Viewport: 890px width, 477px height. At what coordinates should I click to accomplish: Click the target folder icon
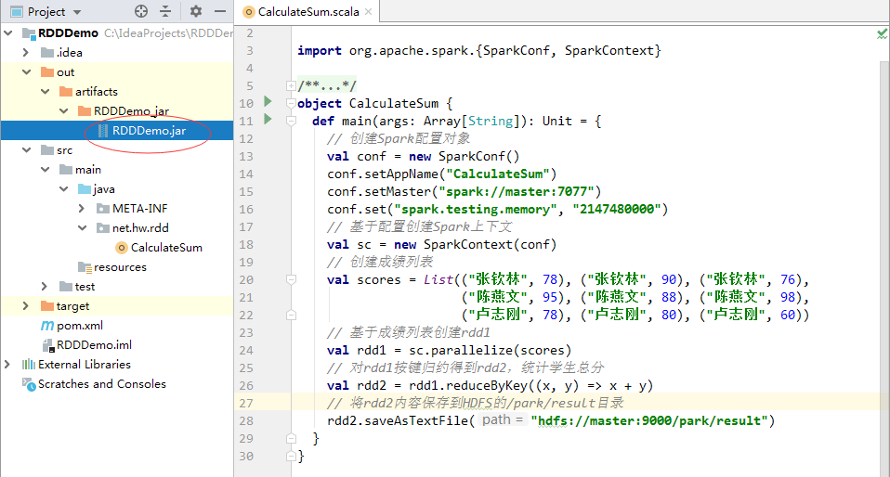(x=47, y=305)
